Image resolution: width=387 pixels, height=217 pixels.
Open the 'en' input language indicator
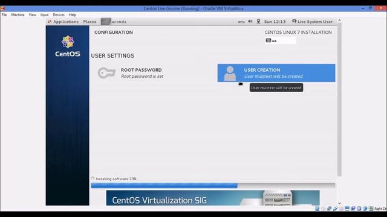241,22
